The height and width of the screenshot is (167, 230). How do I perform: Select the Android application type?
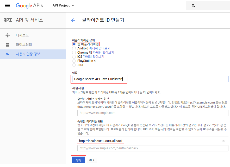[x=74, y=48]
